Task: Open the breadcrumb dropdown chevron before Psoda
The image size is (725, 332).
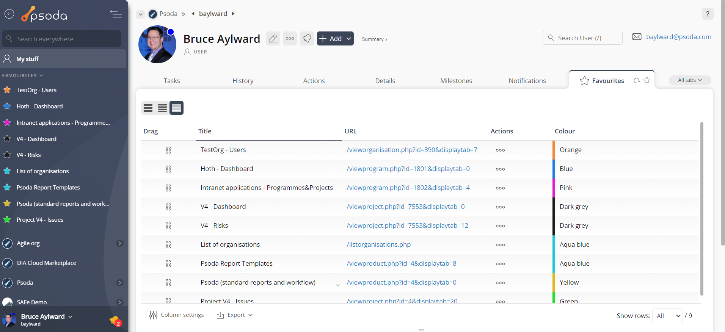Action: point(141,14)
